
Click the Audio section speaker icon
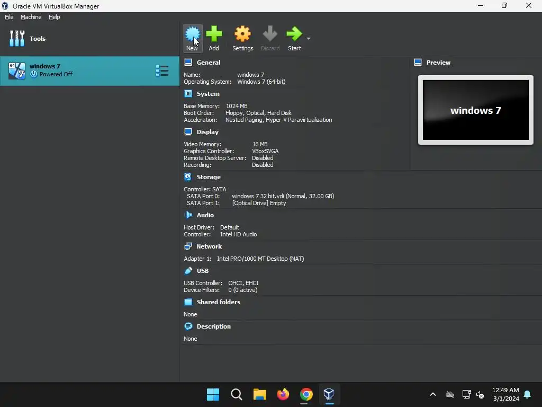point(188,215)
